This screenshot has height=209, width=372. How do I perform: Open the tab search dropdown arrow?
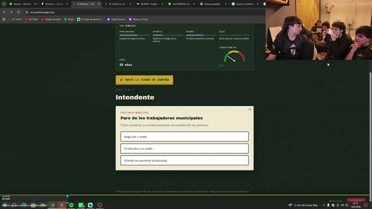(4, 4)
